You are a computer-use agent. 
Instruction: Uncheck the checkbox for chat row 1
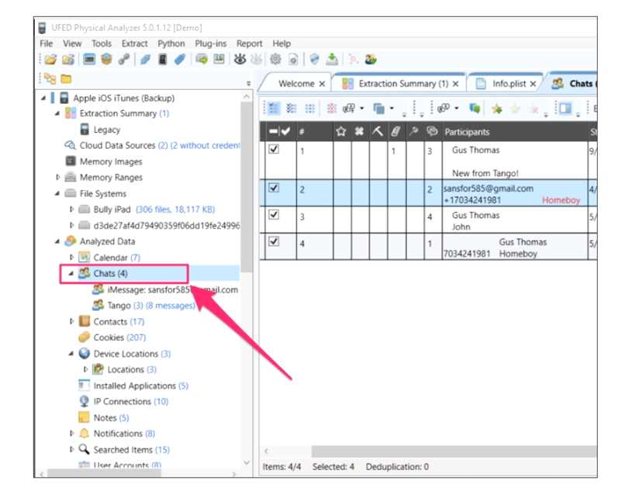[273, 150]
